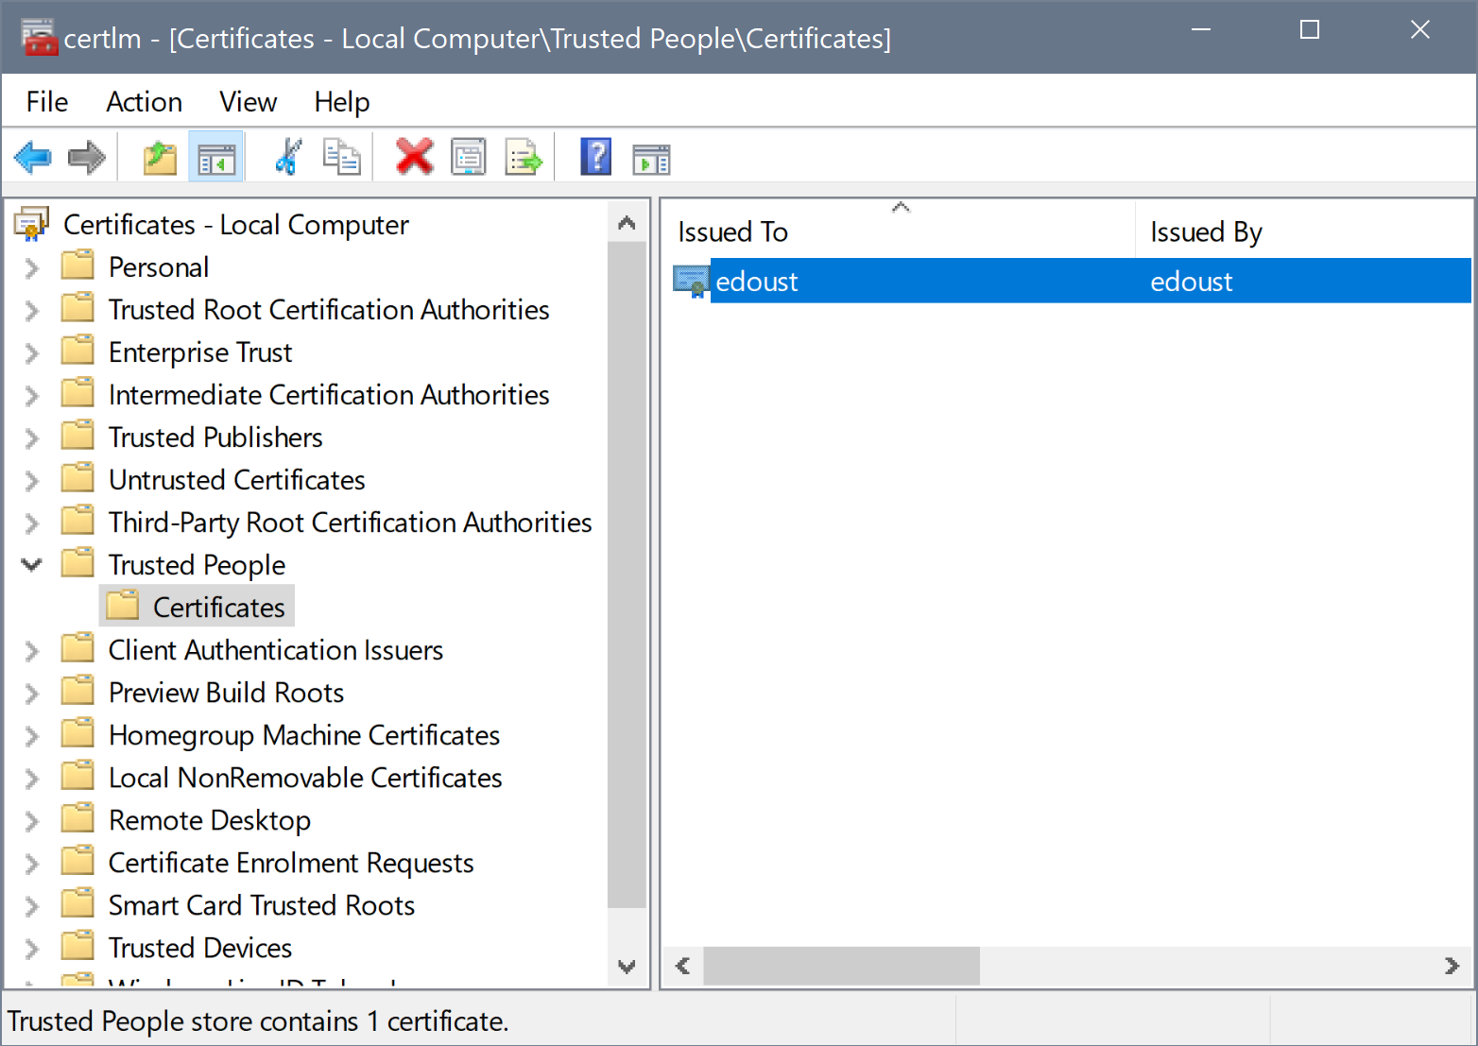Viewport: 1478px width, 1046px height.
Task: Open the File menu
Action: click(47, 101)
